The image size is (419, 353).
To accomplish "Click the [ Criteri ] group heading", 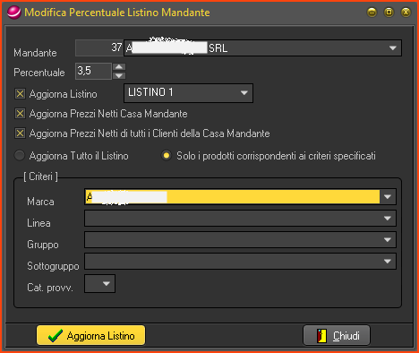I will coord(41,176).
